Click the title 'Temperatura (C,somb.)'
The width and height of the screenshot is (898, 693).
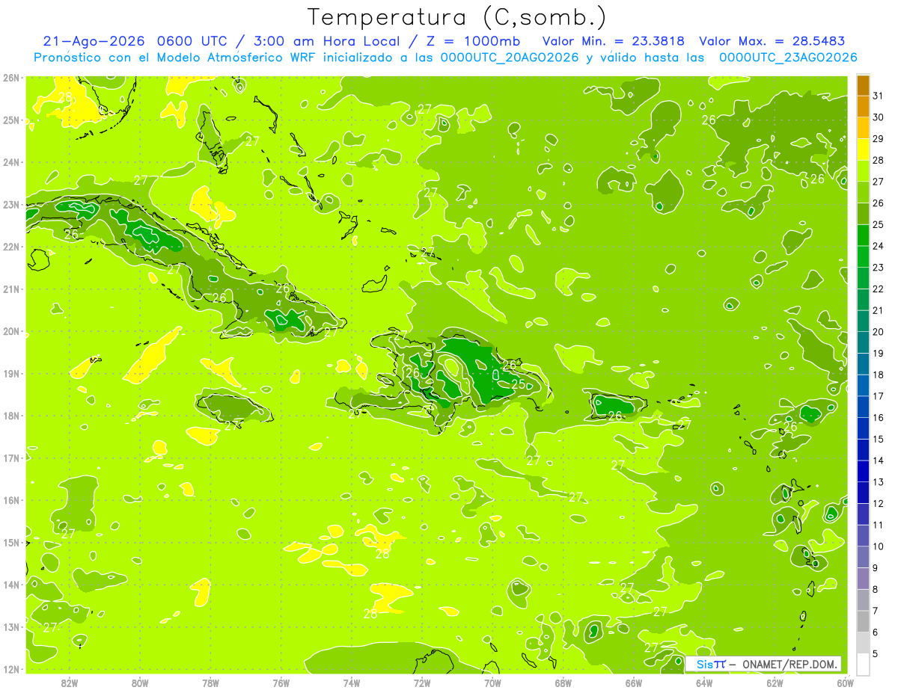tap(457, 17)
